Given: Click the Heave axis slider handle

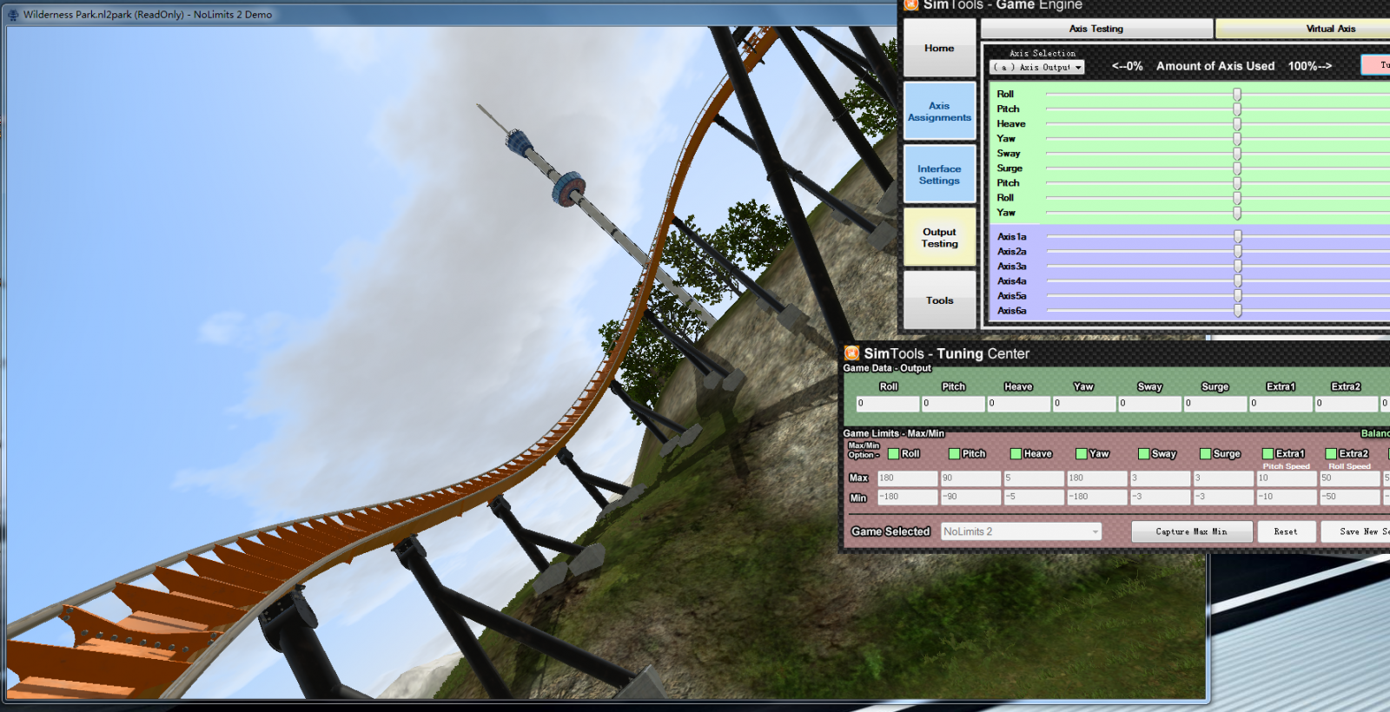Looking at the screenshot, I should (x=1237, y=124).
